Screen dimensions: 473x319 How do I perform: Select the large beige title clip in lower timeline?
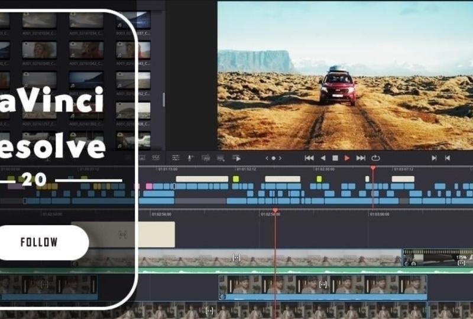click(x=123, y=235)
